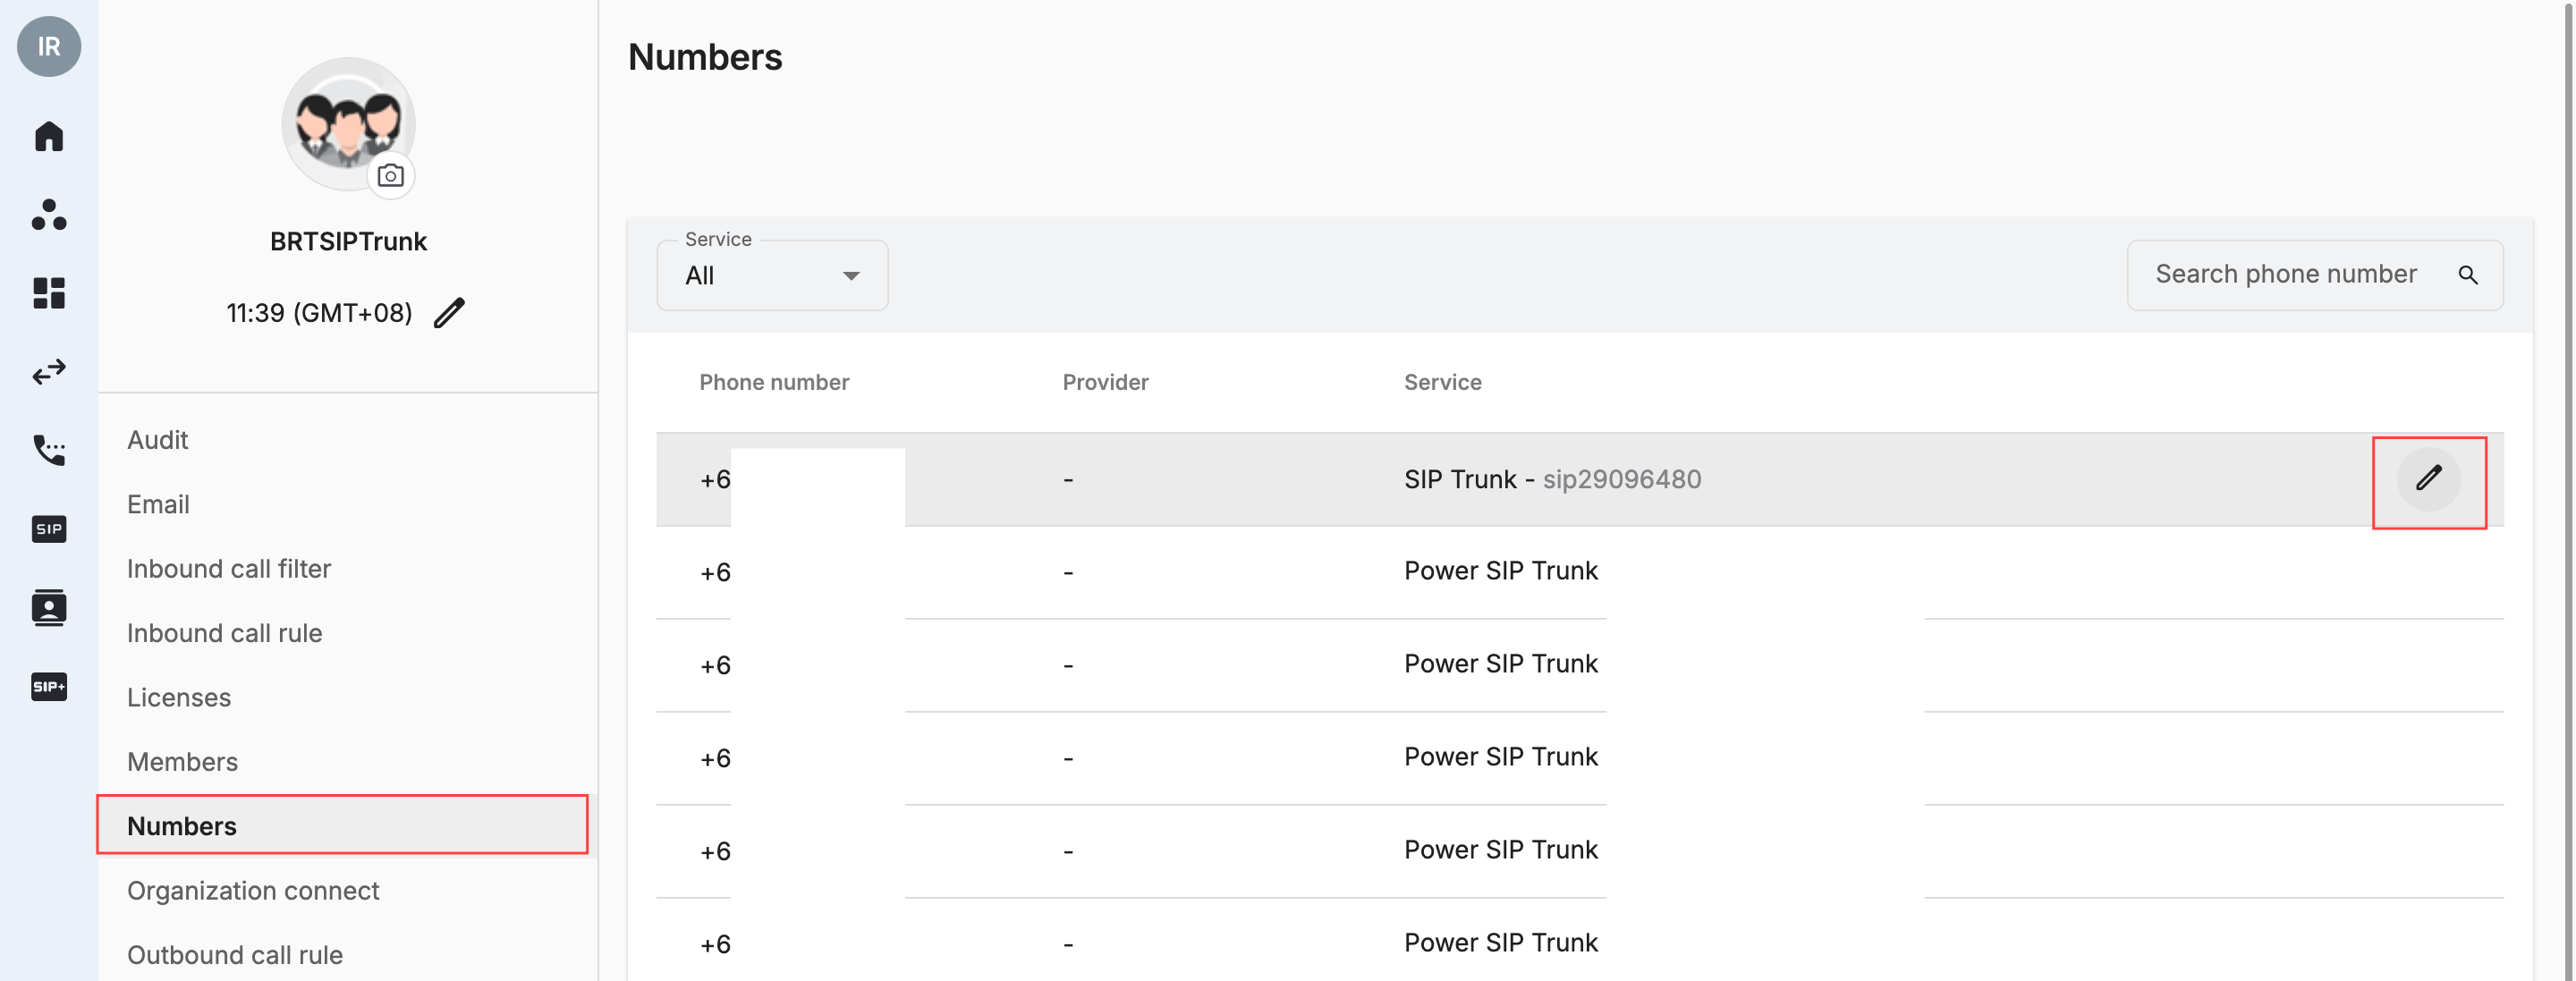
Task: Open the SIP+ icon in sidebar
Action: tap(49, 686)
